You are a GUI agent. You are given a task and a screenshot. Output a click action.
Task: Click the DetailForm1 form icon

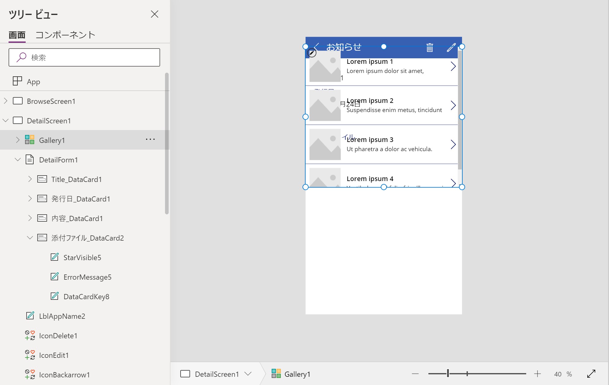[30, 159]
